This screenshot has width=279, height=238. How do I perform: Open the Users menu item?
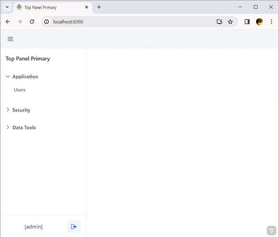(x=20, y=90)
